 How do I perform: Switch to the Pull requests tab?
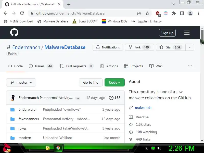click(x=77, y=66)
